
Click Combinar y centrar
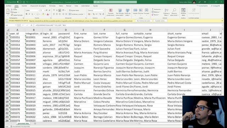76,14
